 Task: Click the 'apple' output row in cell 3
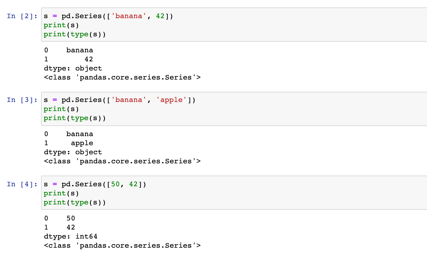[82, 143]
